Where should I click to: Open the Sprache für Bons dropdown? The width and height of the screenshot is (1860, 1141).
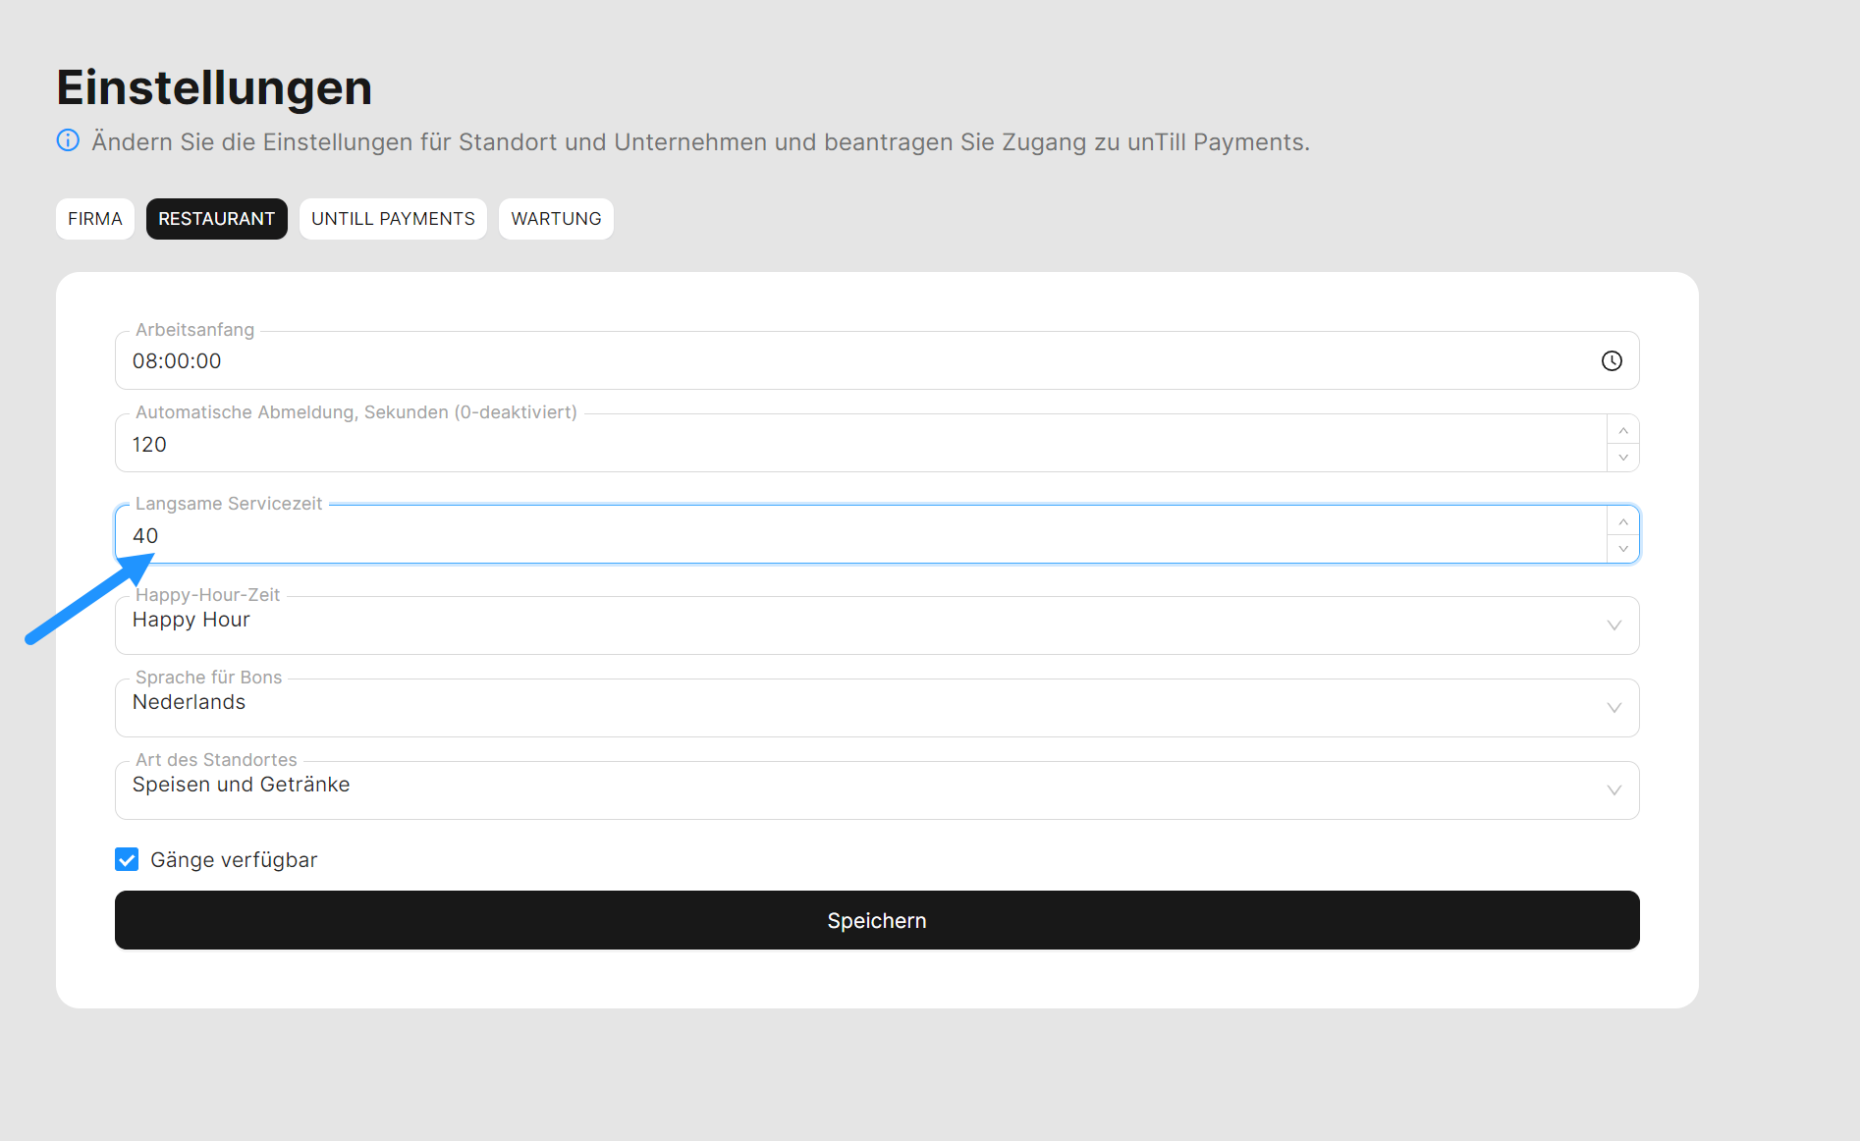pyautogui.click(x=1614, y=708)
